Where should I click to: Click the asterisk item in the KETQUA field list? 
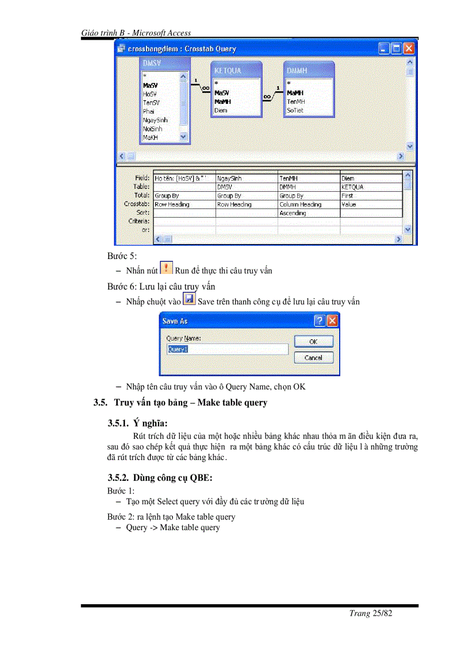click(x=217, y=83)
